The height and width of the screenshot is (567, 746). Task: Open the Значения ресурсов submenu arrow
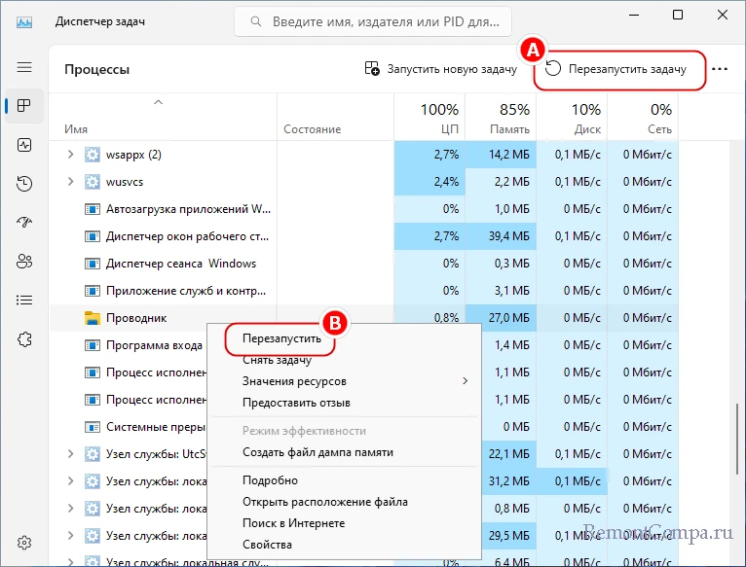[466, 380]
